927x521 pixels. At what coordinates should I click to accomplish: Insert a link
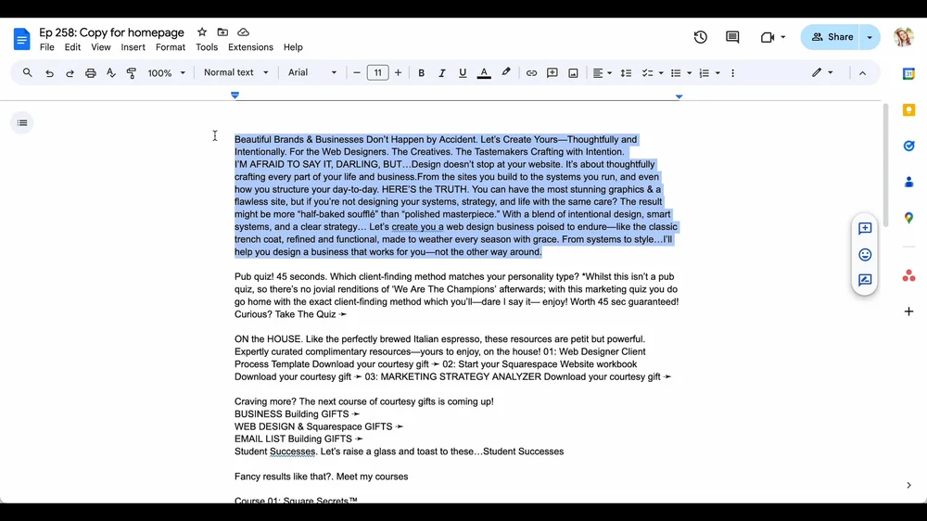[531, 72]
